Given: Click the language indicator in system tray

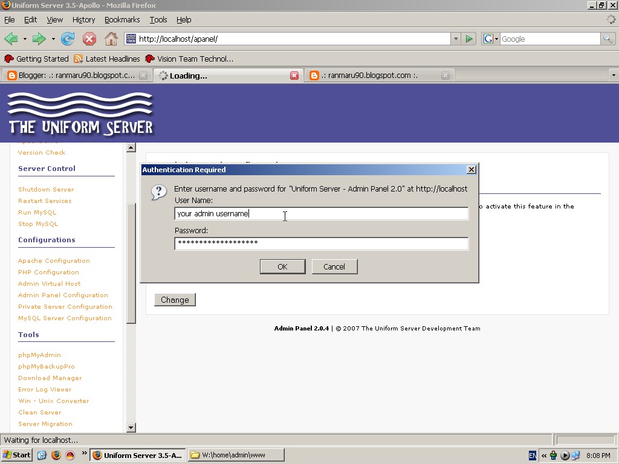Looking at the screenshot, I should tap(532, 456).
